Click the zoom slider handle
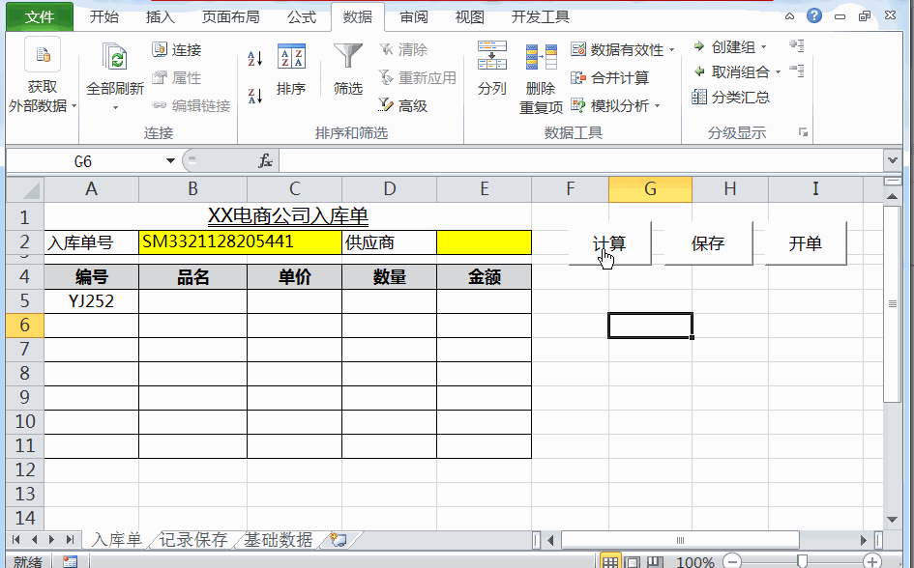Image resolution: width=914 pixels, height=568 pixels. point(803,561)
